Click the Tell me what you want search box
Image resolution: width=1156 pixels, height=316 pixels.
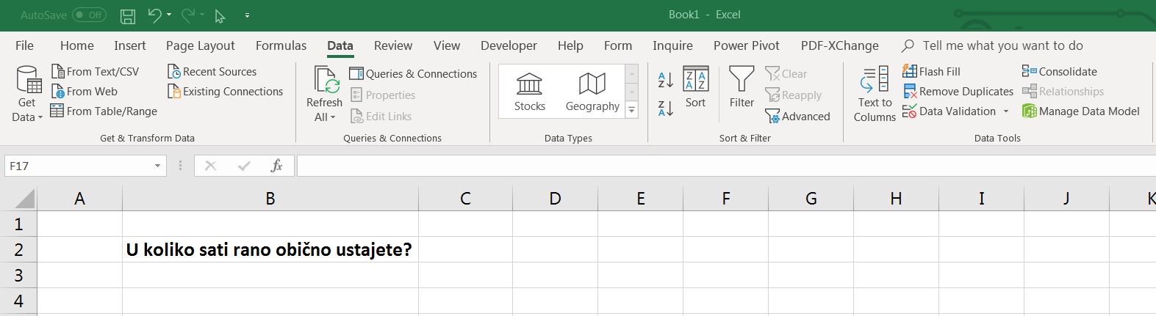[x=1002, y=45]
